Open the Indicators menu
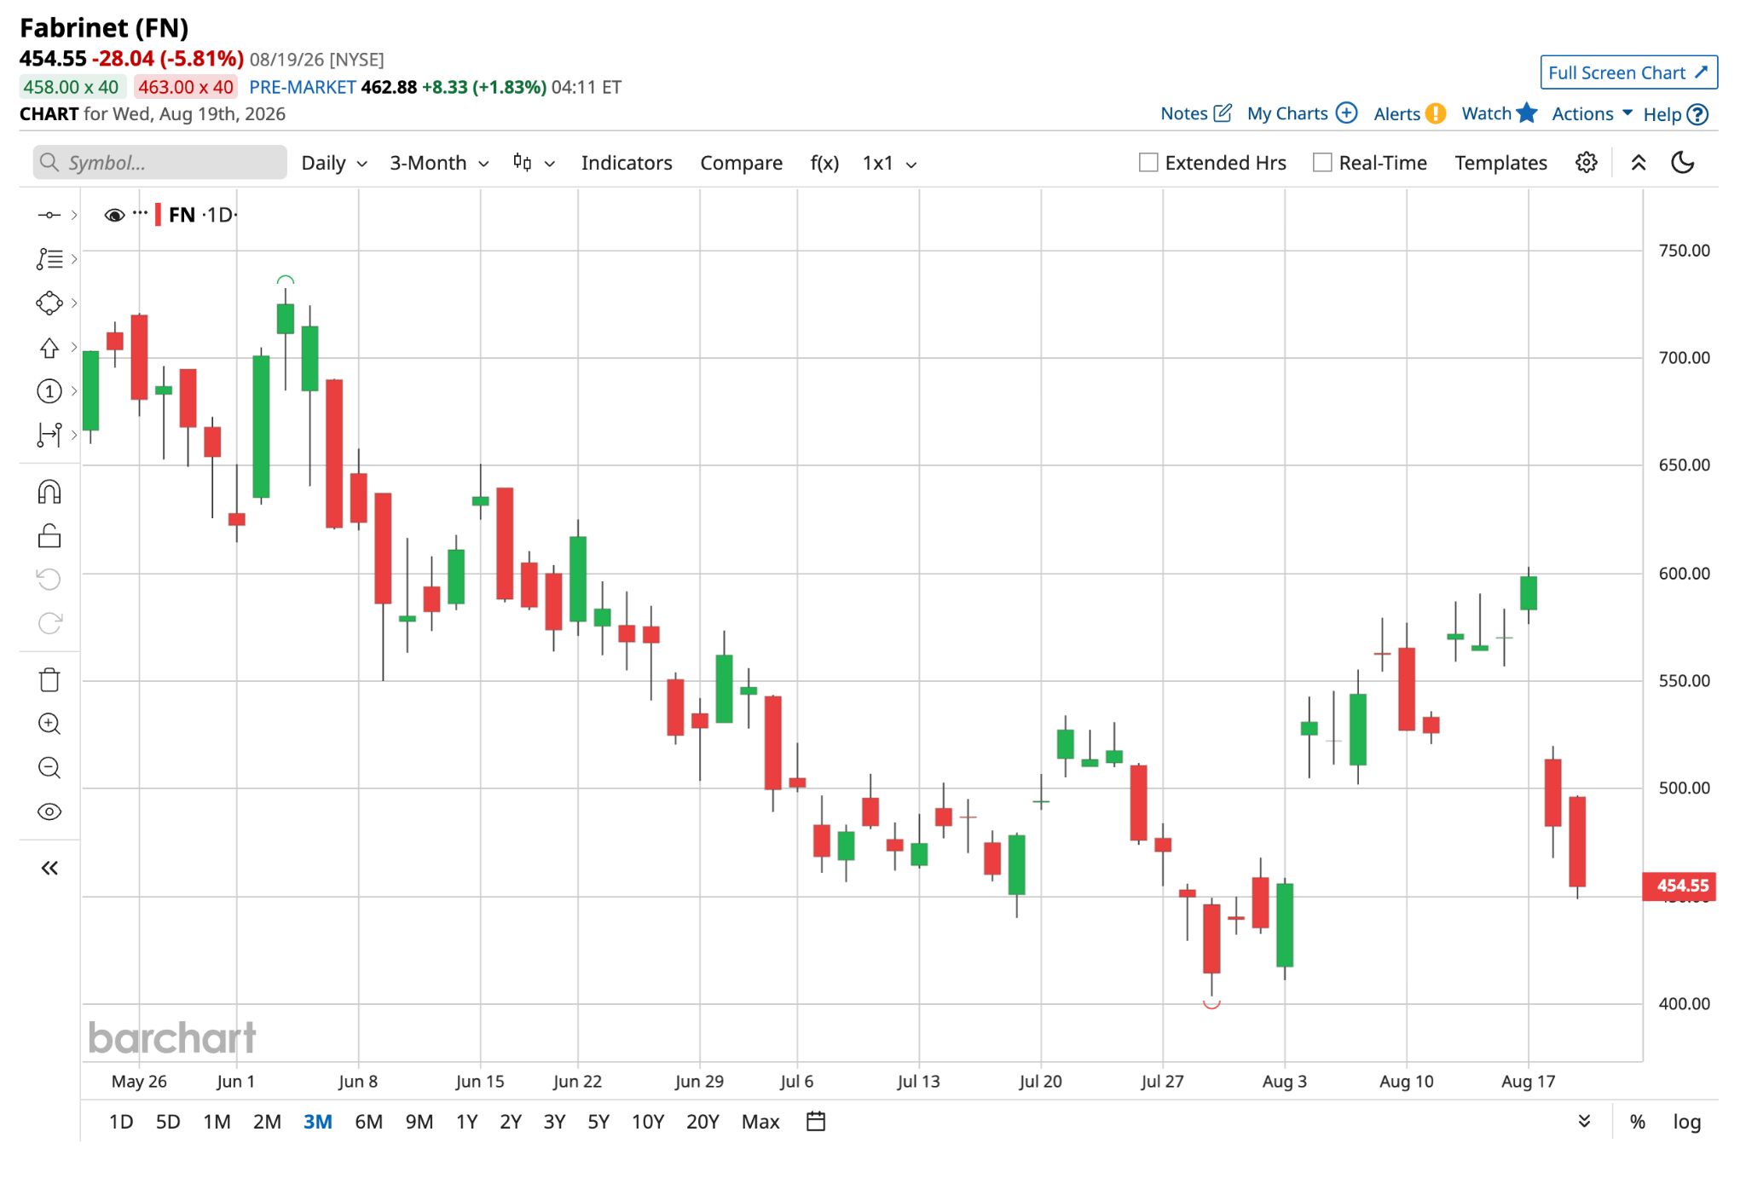The image size is (1746, 1178). click(627, 163)
